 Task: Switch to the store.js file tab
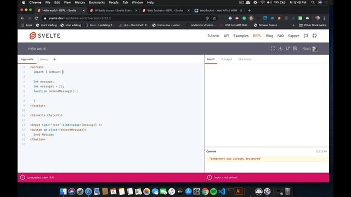point(44,60)
